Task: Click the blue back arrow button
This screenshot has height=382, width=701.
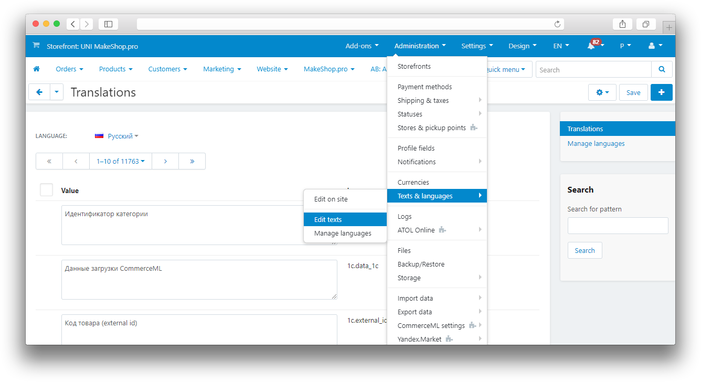Action: (39, 92)
